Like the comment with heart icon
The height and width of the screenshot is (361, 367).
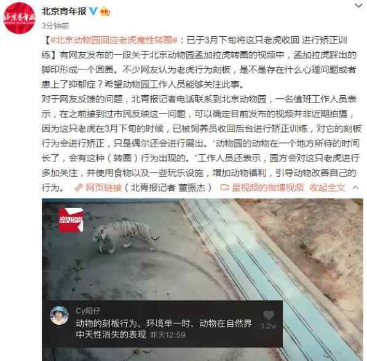pos(268,315)
